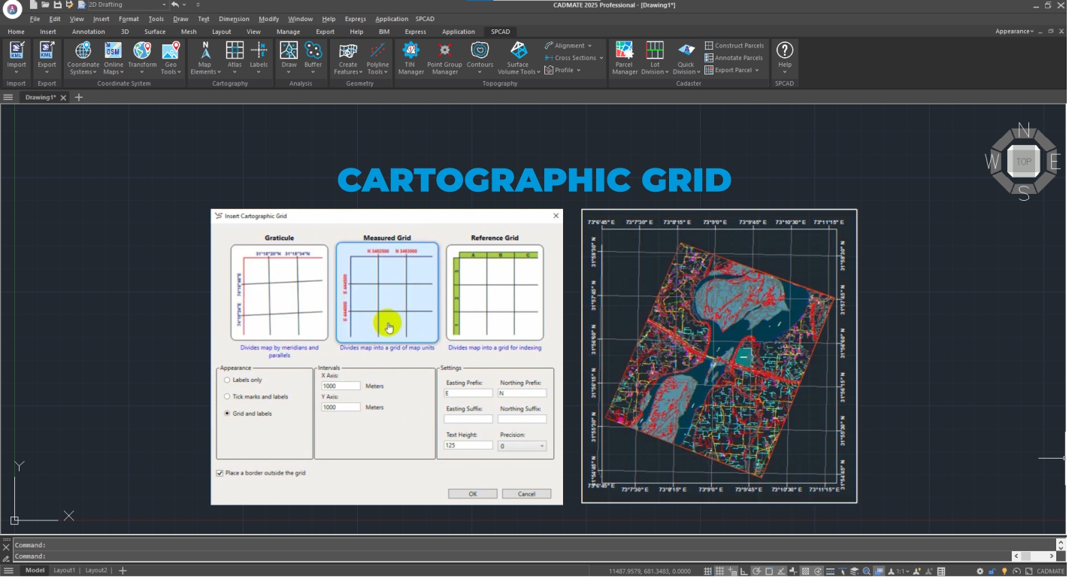Choose Tick marks and labels option
The image size is (1069, 579).
coord(227,397)
